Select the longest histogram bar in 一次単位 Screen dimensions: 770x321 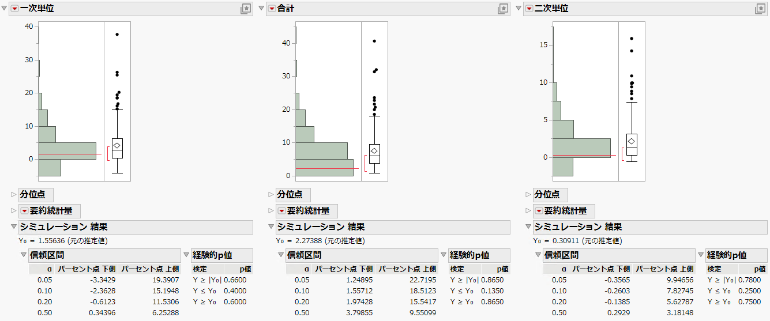(x=67, y=150)
